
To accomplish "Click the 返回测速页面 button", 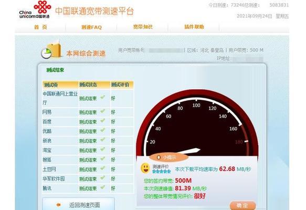I will point(78,204).
